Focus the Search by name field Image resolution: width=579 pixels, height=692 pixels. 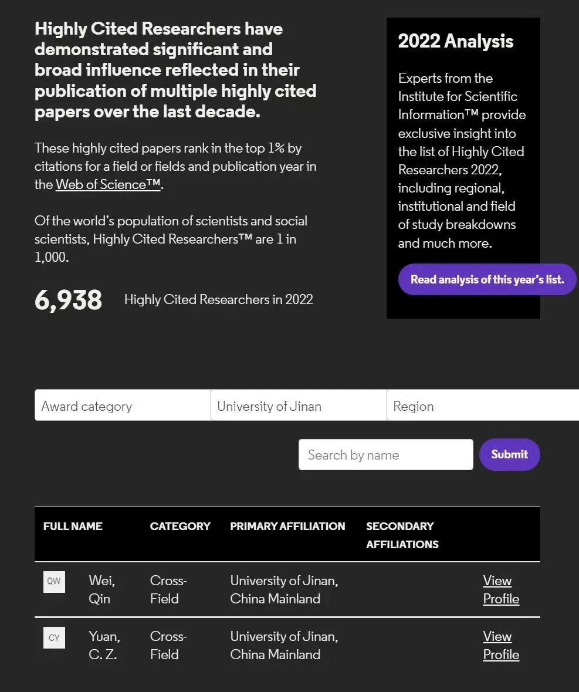385,455
